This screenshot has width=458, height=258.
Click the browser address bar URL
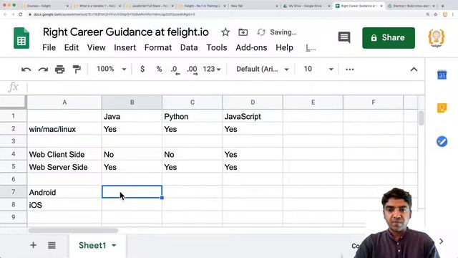114,14
